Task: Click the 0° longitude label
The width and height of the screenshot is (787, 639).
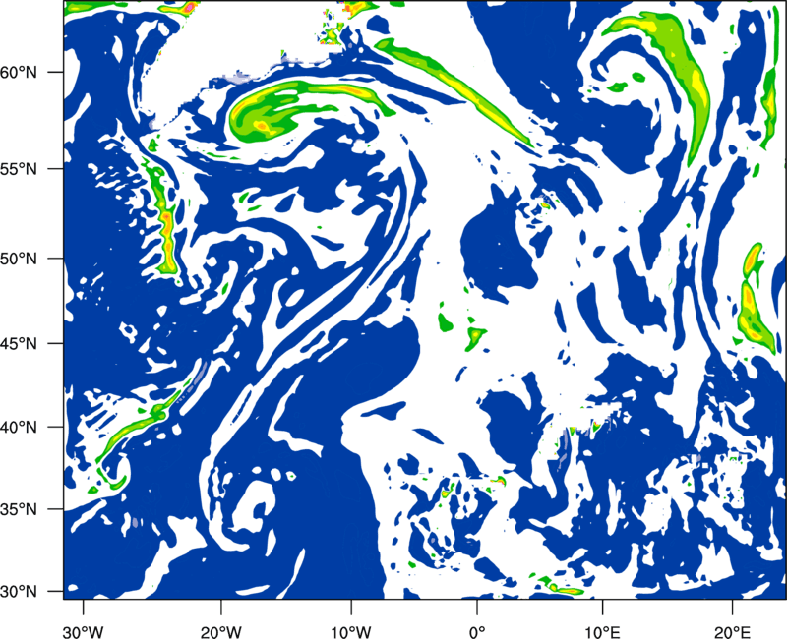Action: pos(477,631)
